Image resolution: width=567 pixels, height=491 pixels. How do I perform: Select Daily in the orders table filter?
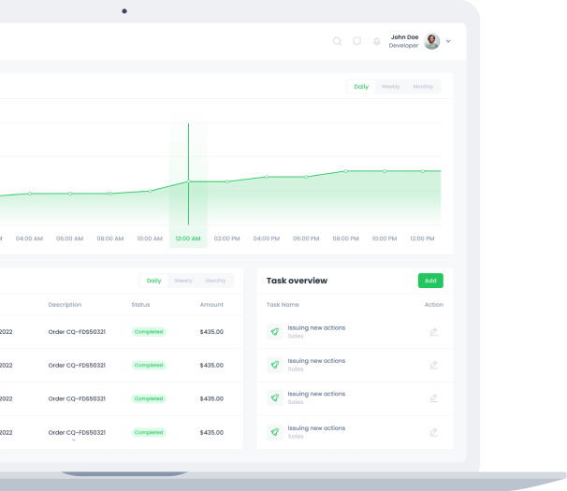(x=153, y=281)
